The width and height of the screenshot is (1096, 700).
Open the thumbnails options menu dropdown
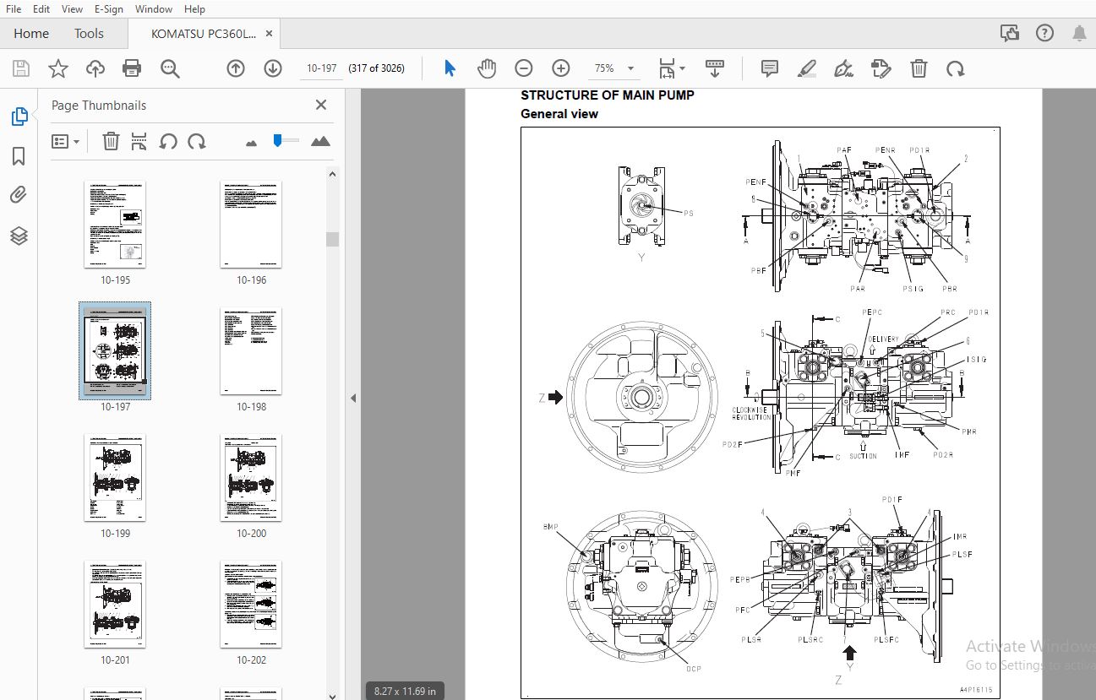click(x=65, y=142)
